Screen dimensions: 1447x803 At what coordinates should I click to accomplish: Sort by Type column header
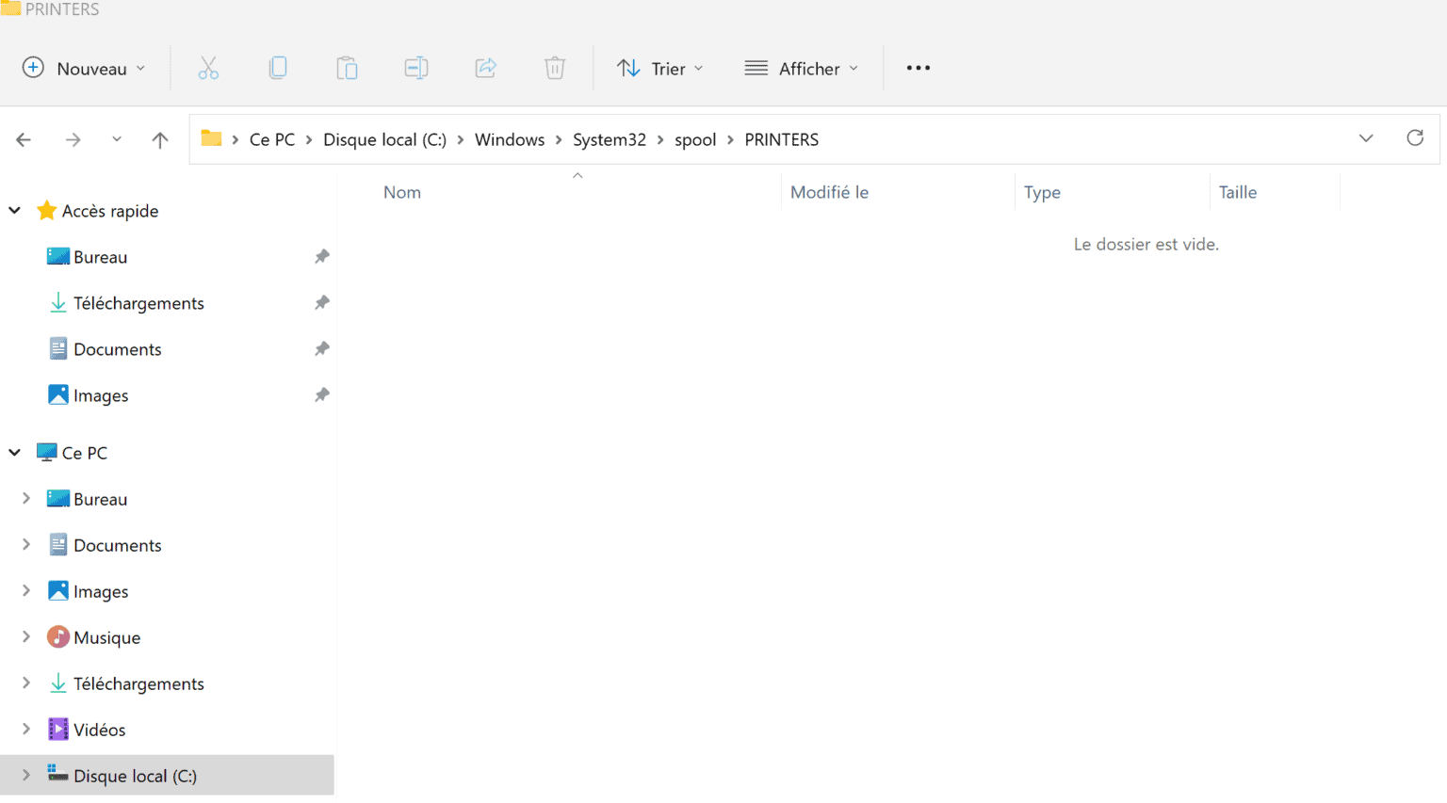(x=1042, y=192)
